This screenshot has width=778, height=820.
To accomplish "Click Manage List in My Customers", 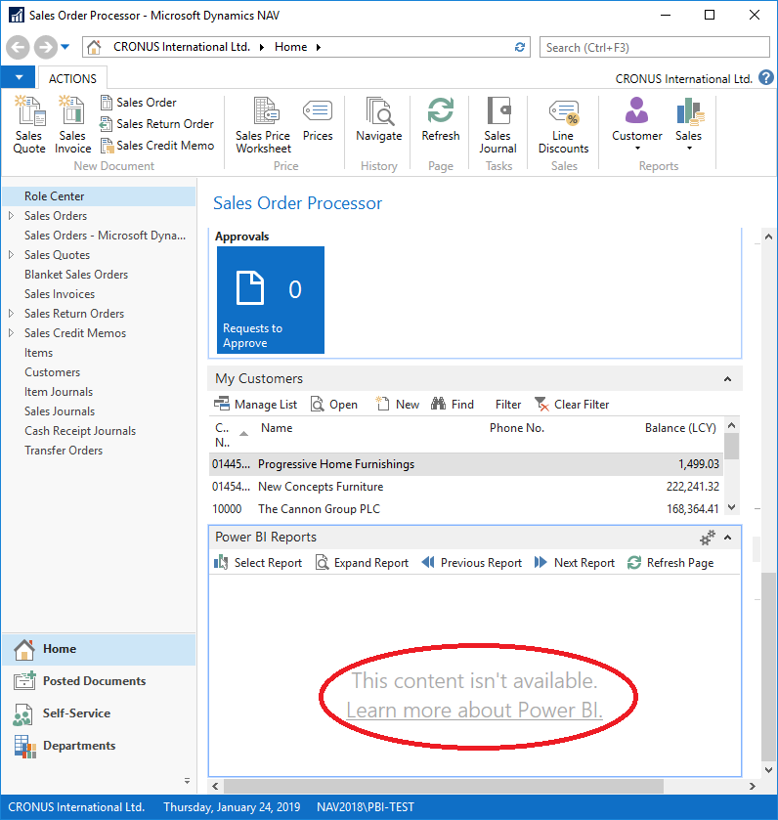I will 255,405.
